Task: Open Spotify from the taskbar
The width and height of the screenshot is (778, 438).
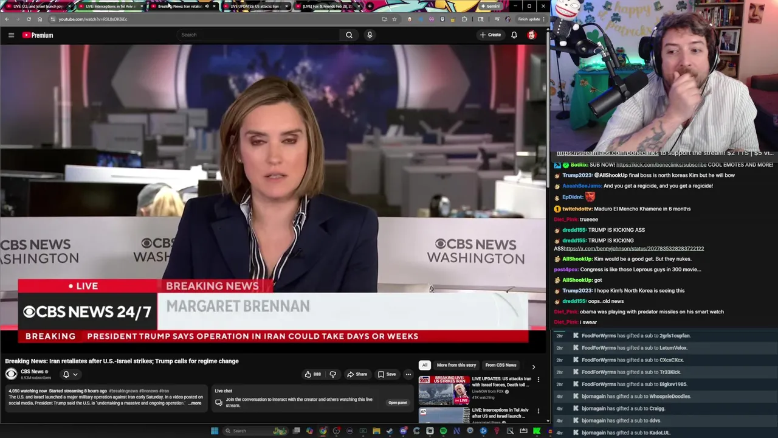Action: click(443, 431)
